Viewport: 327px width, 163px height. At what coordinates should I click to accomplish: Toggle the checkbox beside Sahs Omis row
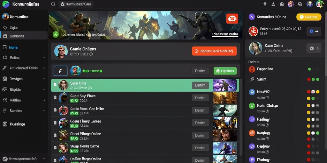tap(55, 85)
